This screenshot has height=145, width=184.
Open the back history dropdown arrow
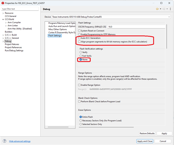pyautogui.click(x=160, y=9)
